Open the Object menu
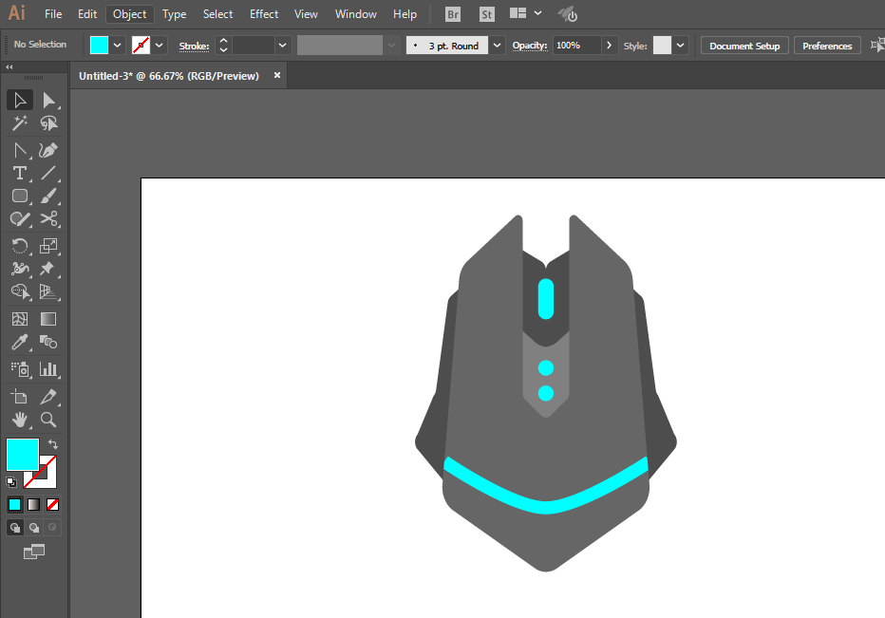The image size is (885, 618). [x=129, y=14]
